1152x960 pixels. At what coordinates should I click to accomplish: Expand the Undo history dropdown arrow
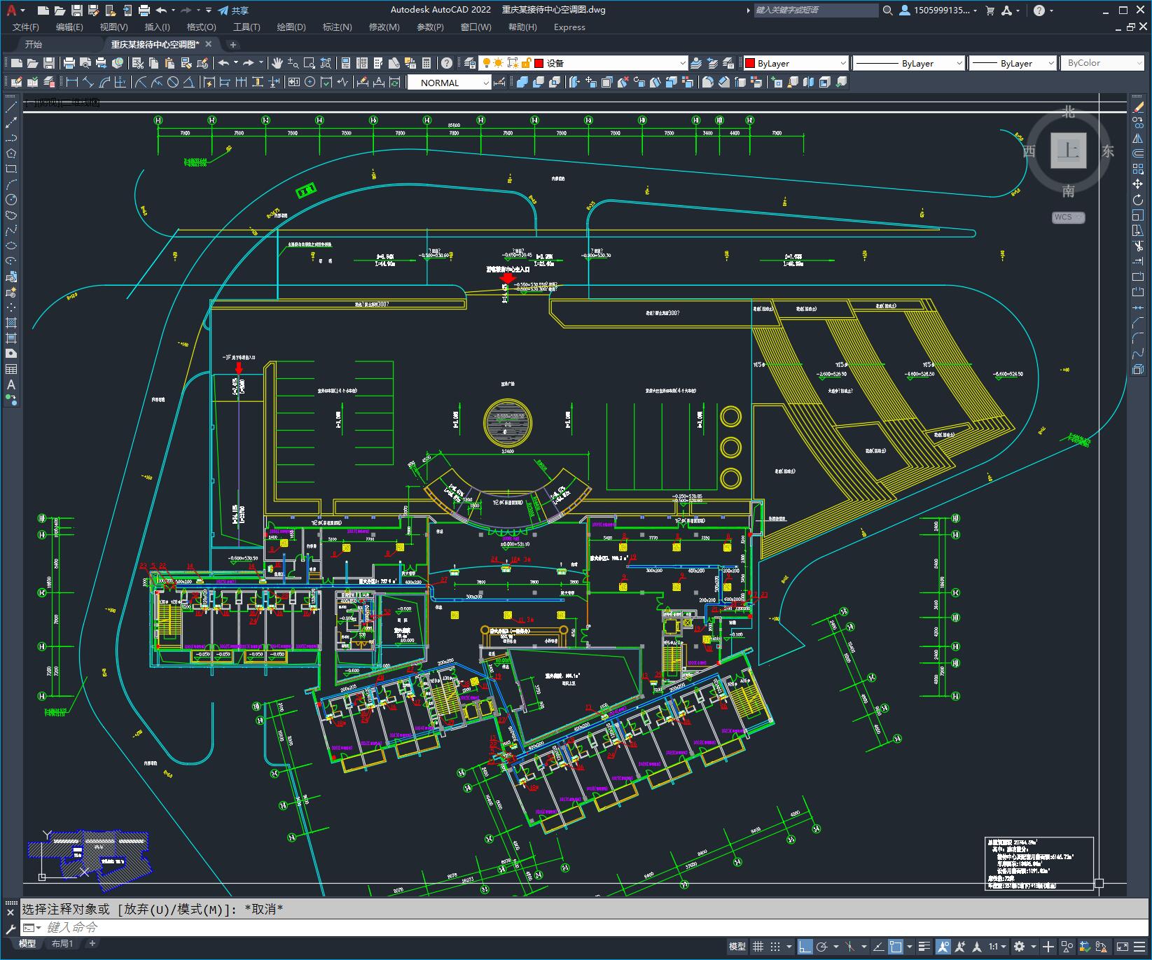(174, 11)
